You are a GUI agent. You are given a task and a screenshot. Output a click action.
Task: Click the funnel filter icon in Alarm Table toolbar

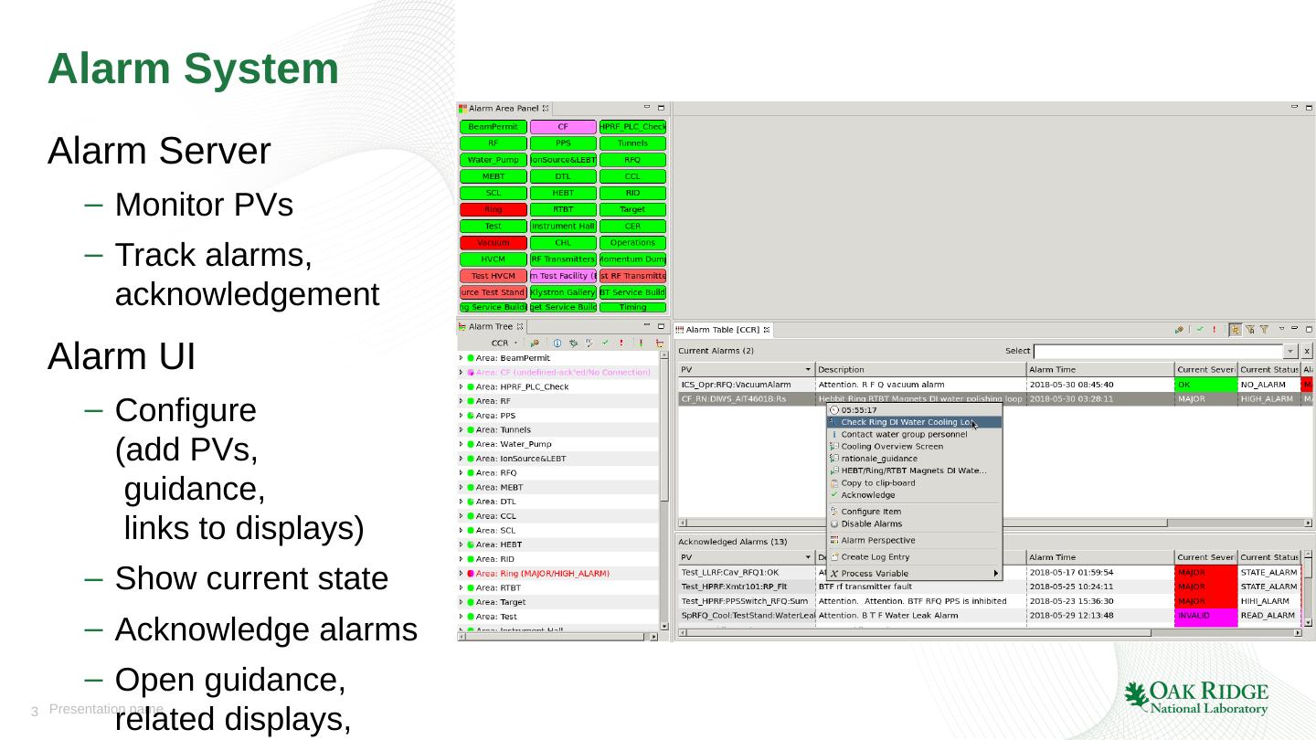click(x=1264, y=330)
